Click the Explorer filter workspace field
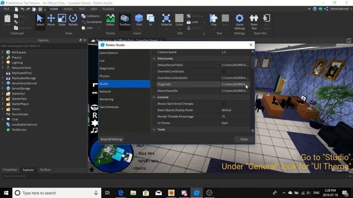The height and width of the screenshot is (198, 353). click(x=44, y=46)
